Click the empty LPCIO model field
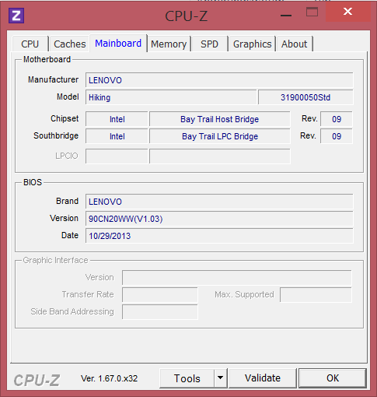 point(220,156)
